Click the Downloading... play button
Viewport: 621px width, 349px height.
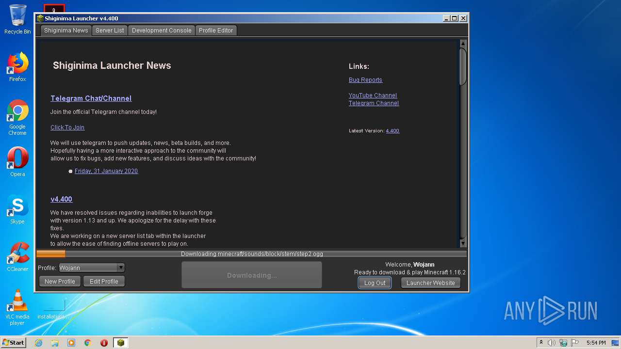(x=252, y=275)
